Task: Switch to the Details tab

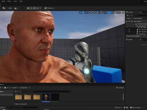Action: pos(130,39)
